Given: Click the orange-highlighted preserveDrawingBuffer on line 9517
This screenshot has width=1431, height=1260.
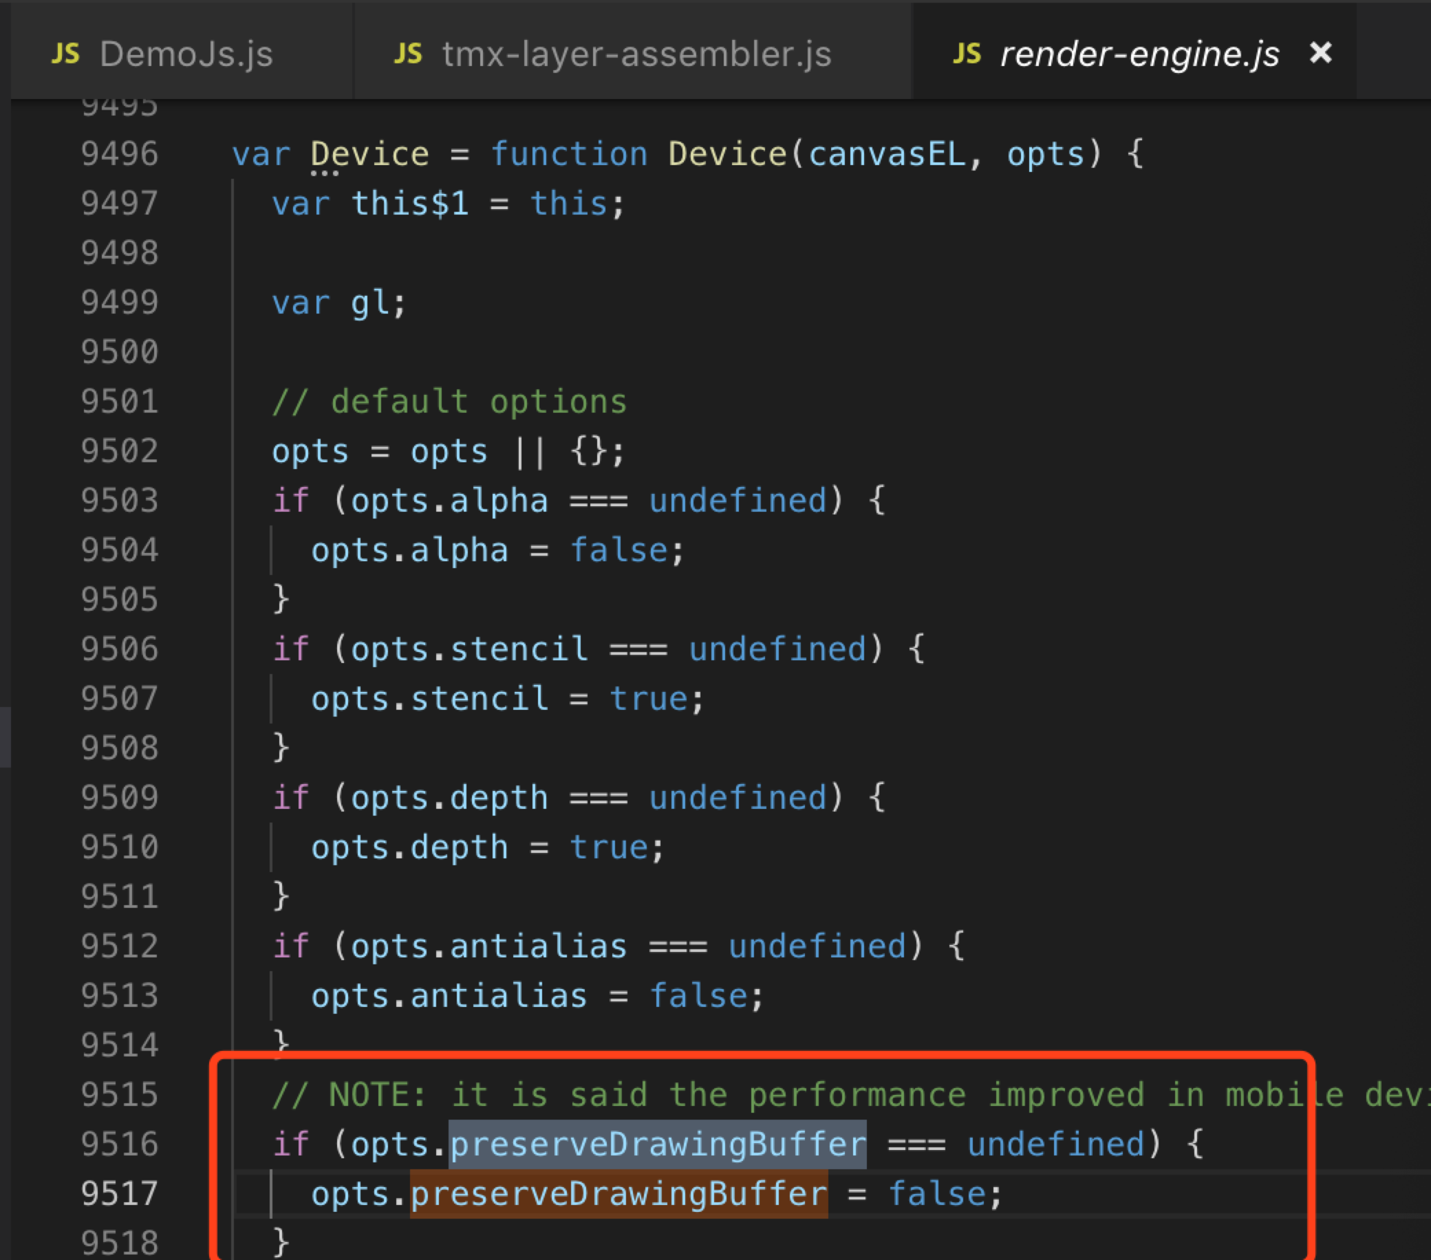Looking at the screenshot, I should coord(618,1193).
